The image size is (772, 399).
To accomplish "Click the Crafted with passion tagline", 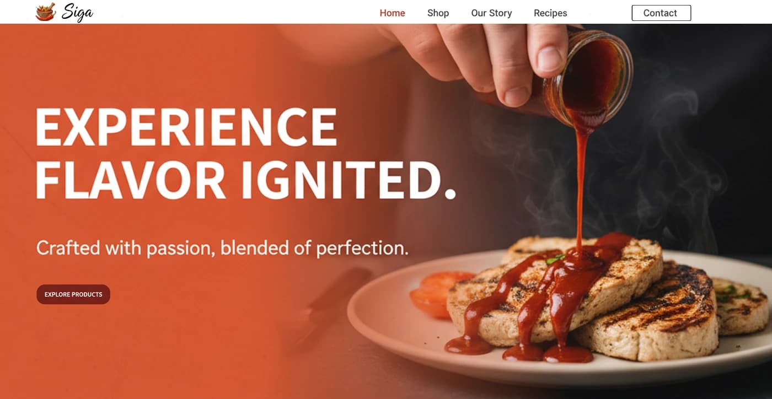I will (222, 248).
